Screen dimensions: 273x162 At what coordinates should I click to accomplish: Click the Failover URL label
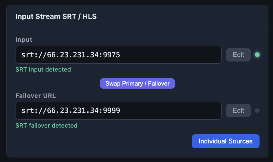coord(36,96)
